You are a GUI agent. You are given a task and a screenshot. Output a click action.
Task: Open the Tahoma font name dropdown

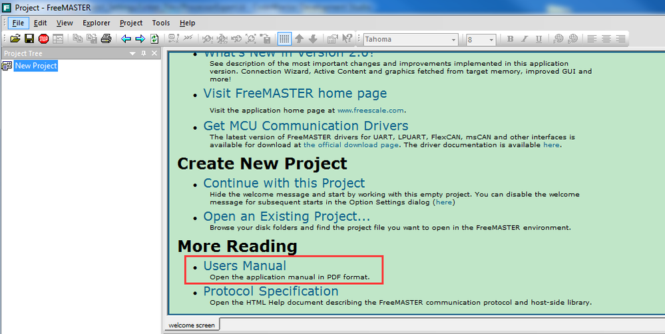tap(453, 40)
